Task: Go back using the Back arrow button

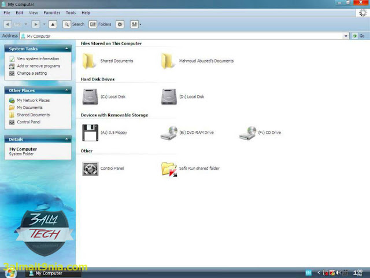Action: [8, 24]
